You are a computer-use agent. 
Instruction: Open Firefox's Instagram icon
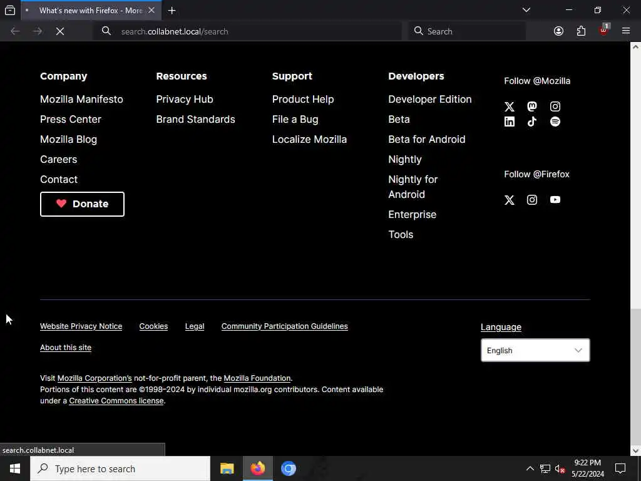click(532, 200)
